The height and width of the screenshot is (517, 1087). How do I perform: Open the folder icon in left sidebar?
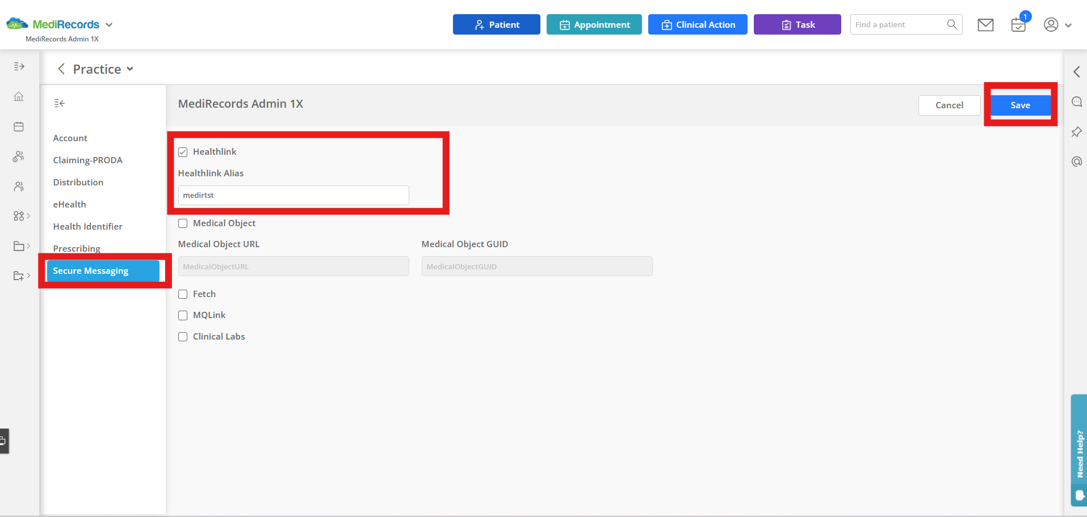[19, 246]
